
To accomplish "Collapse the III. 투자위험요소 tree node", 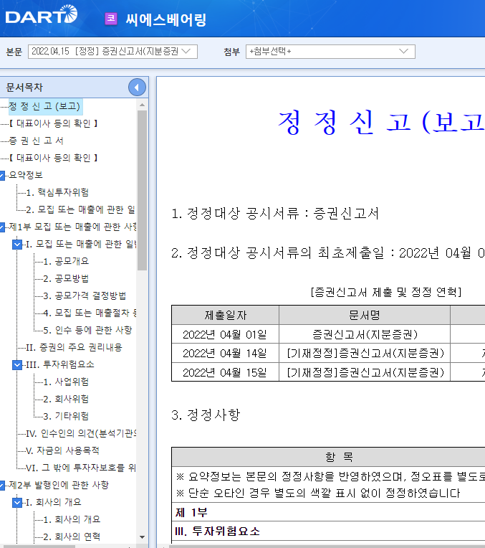I will (x=17, y=365).
